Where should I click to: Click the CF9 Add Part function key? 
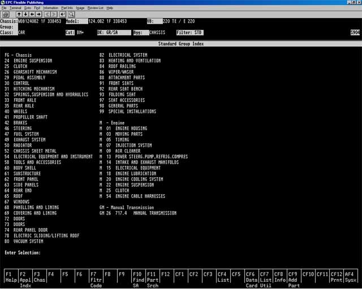[x=294, y=277]
